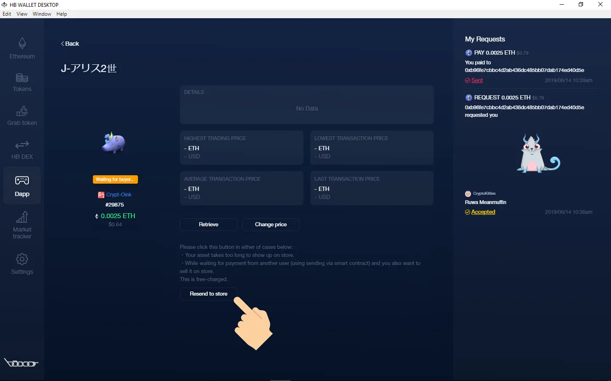Open Settings gear icon

tap(22, 259)
